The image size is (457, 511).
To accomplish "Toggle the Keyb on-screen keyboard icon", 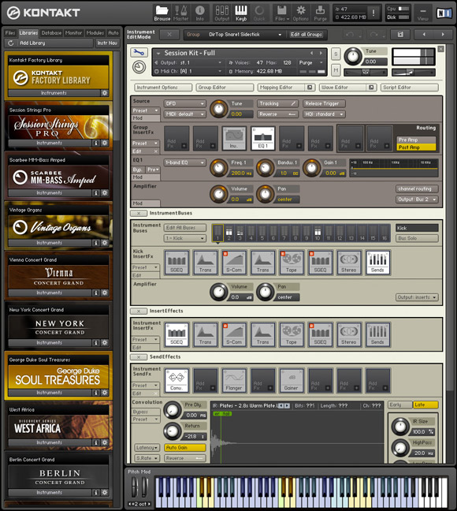I will click(x=241, y=13).
